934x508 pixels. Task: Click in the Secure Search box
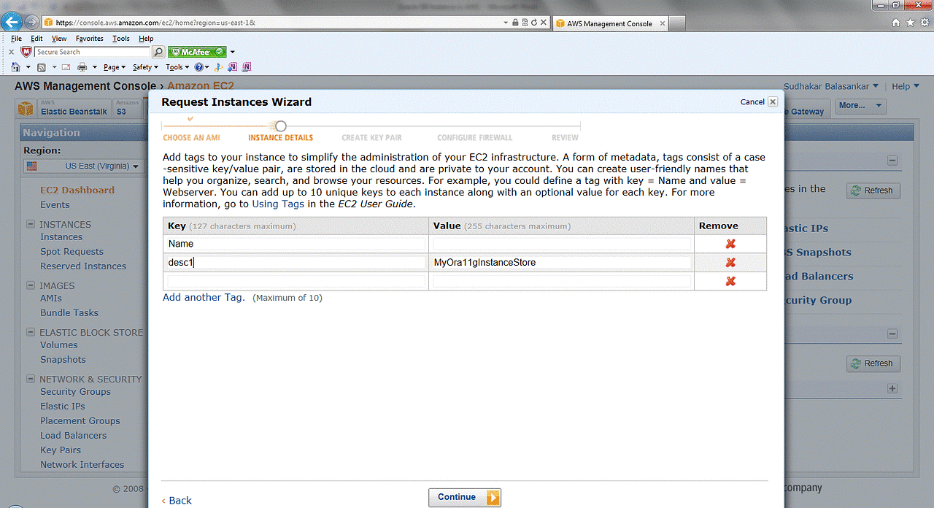pos(92,52)
